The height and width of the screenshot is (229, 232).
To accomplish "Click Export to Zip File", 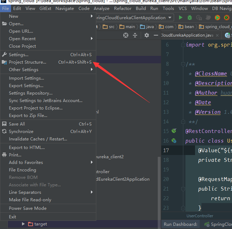I will (x=48, y=115).
